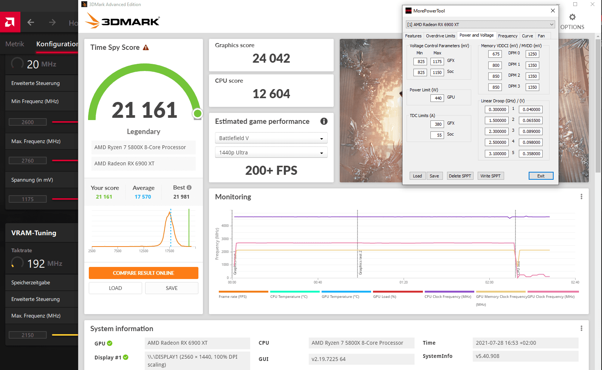Open the Fan tab in MorePowerTool
This screenshot has height=370, width=602.
(541, 36)
